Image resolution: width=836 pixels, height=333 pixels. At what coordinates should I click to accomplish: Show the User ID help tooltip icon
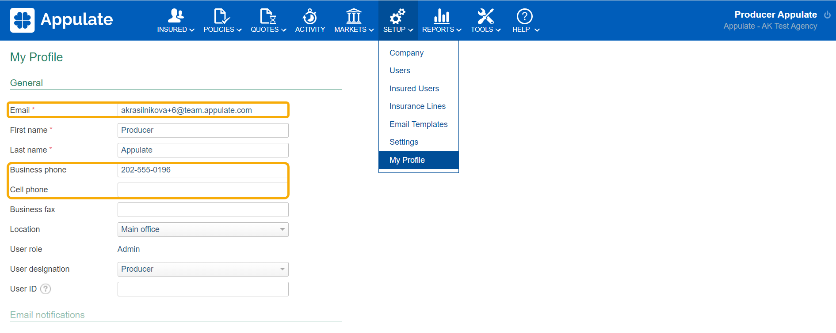coord(46,289)
